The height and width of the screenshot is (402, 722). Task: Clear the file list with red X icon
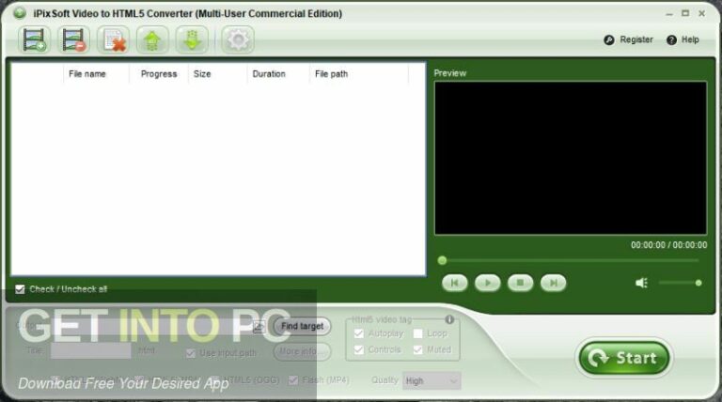pos(113,40)
